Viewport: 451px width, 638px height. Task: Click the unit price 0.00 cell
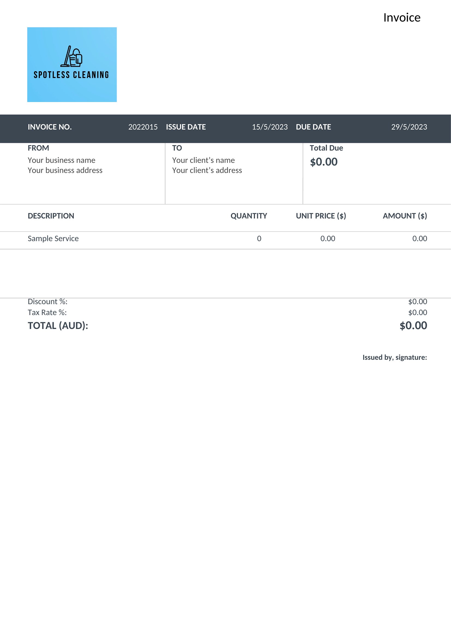[328, 238]
